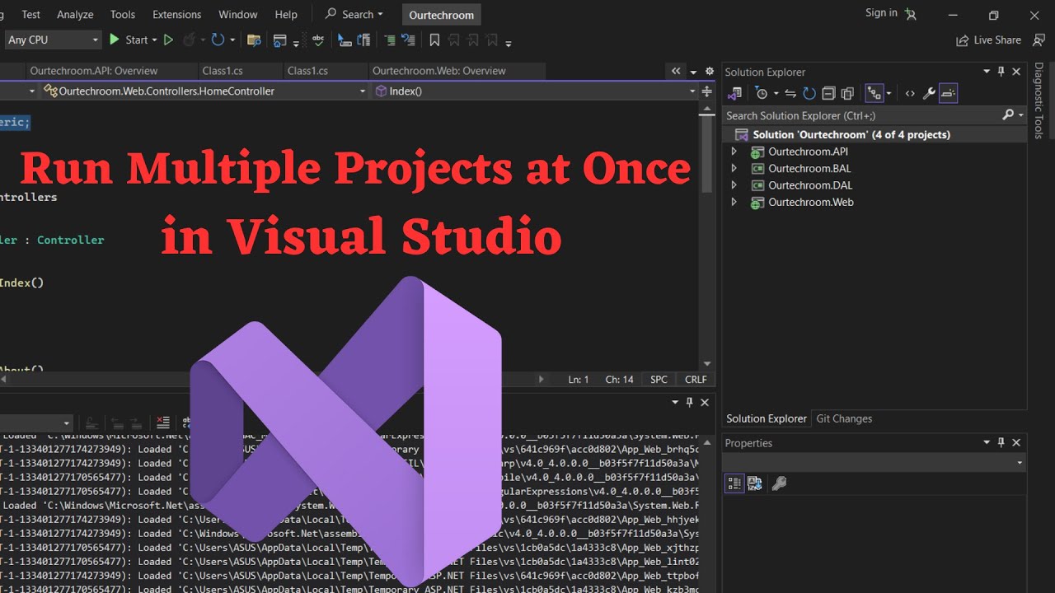Toggle Preview Selected Items icon in Solution Explorer

(948, 93)
